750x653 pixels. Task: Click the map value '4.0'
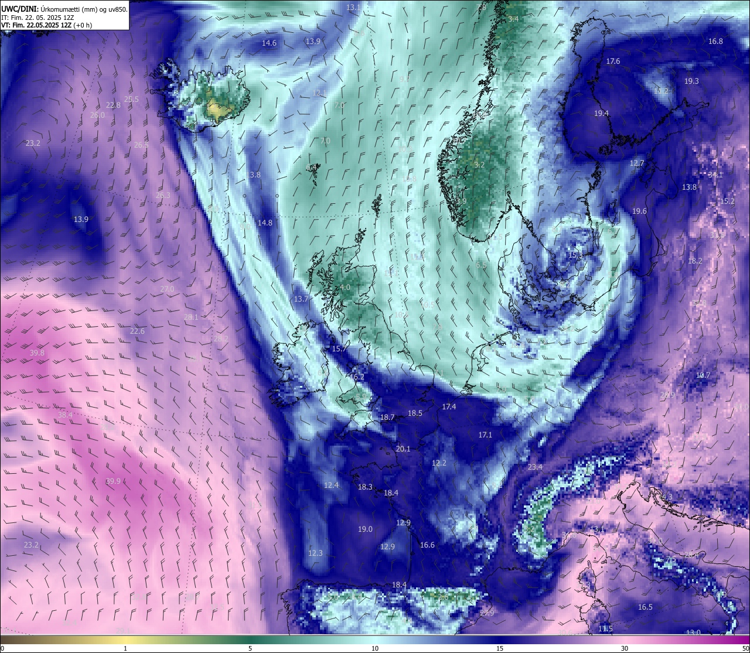[x=345, y=288]
